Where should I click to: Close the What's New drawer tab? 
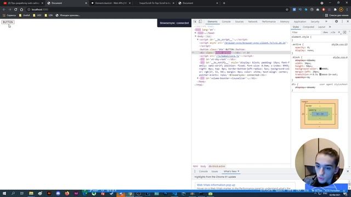click(x=239, y=171)
